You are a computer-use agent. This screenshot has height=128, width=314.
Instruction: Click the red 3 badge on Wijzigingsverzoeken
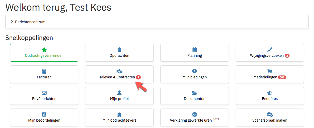click(287, 56)
